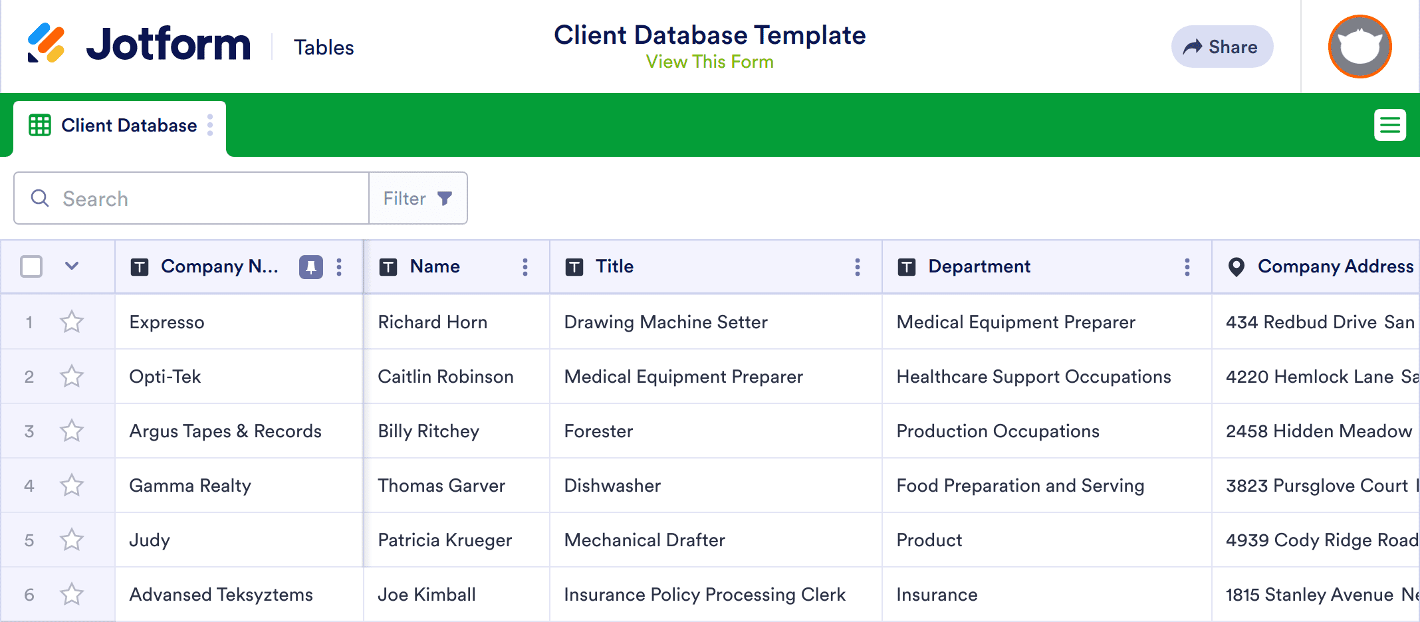This screenshot has height=622, width=1420.
Task: Expand the row selection chevron dropdown
Action: 72,266
